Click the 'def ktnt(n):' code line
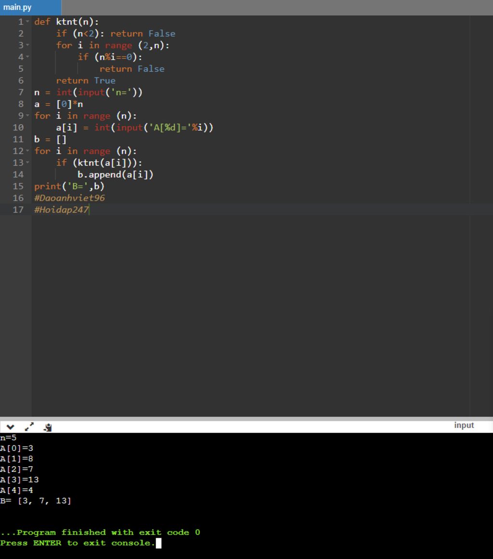 [66, 22]
